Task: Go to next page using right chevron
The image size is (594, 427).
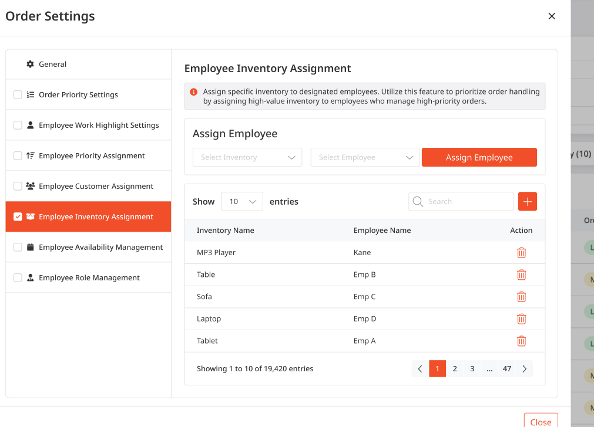Action: (524, 369)
